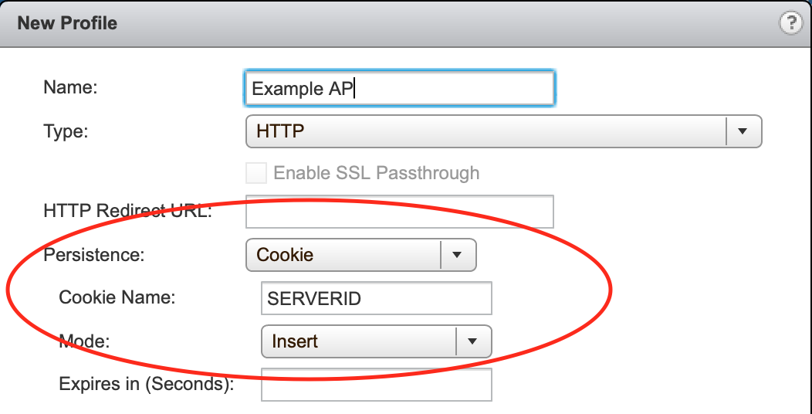Click the Mode: label

[x=84, y=341]
